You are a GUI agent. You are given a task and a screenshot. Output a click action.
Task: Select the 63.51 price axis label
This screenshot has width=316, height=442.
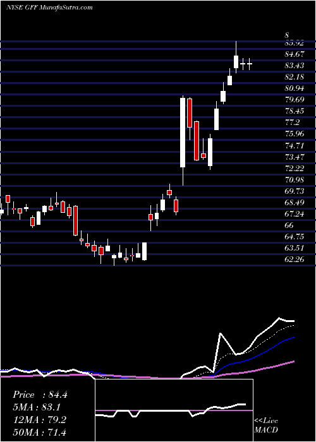click(295, 248)
